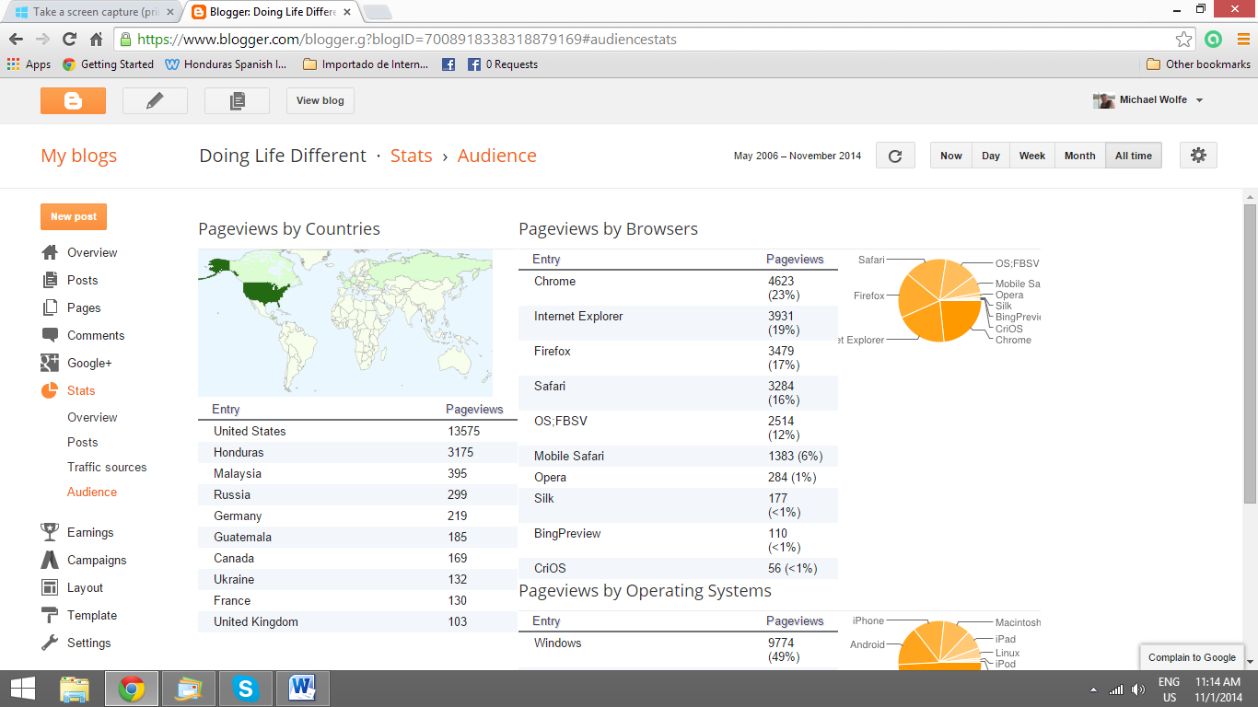Click the Pages sidebar icon
Image resolution: width=1258 pixels, height=707 pixels.
pos(50,307)
